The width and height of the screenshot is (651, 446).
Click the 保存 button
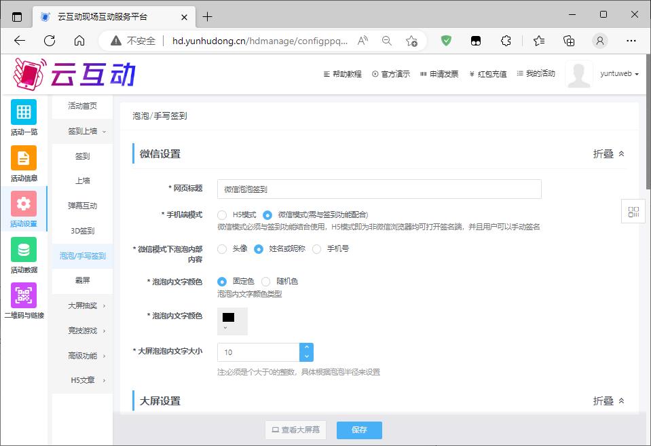tap(359, 430)
